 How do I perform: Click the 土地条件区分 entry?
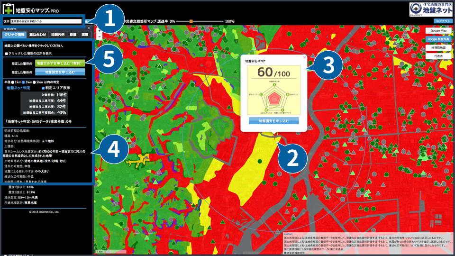point(35,161)
